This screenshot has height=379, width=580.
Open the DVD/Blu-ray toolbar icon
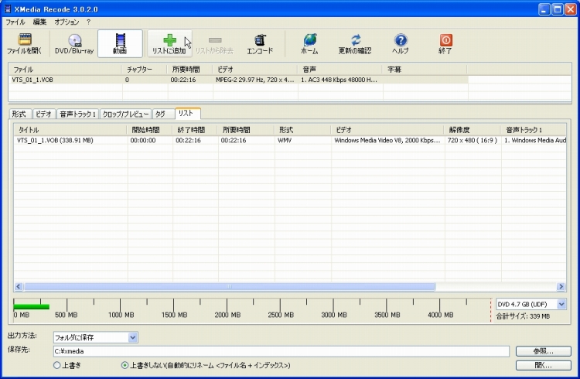[74, 43]
